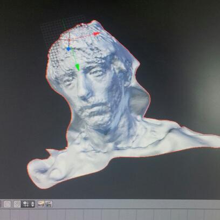Click the manipulator center origin square

coord(69,40)
